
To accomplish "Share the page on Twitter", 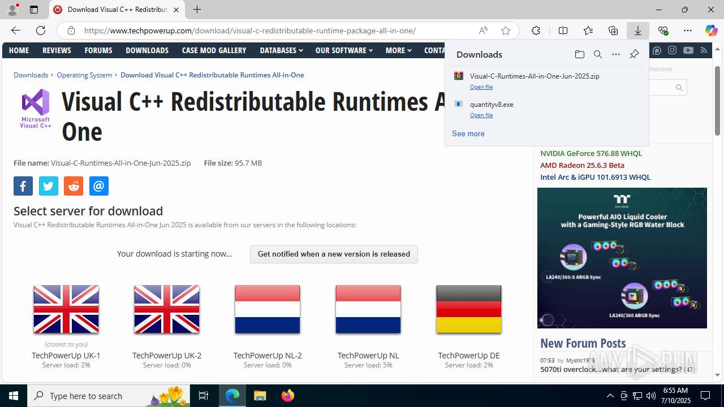I will (x=48, y=186).
